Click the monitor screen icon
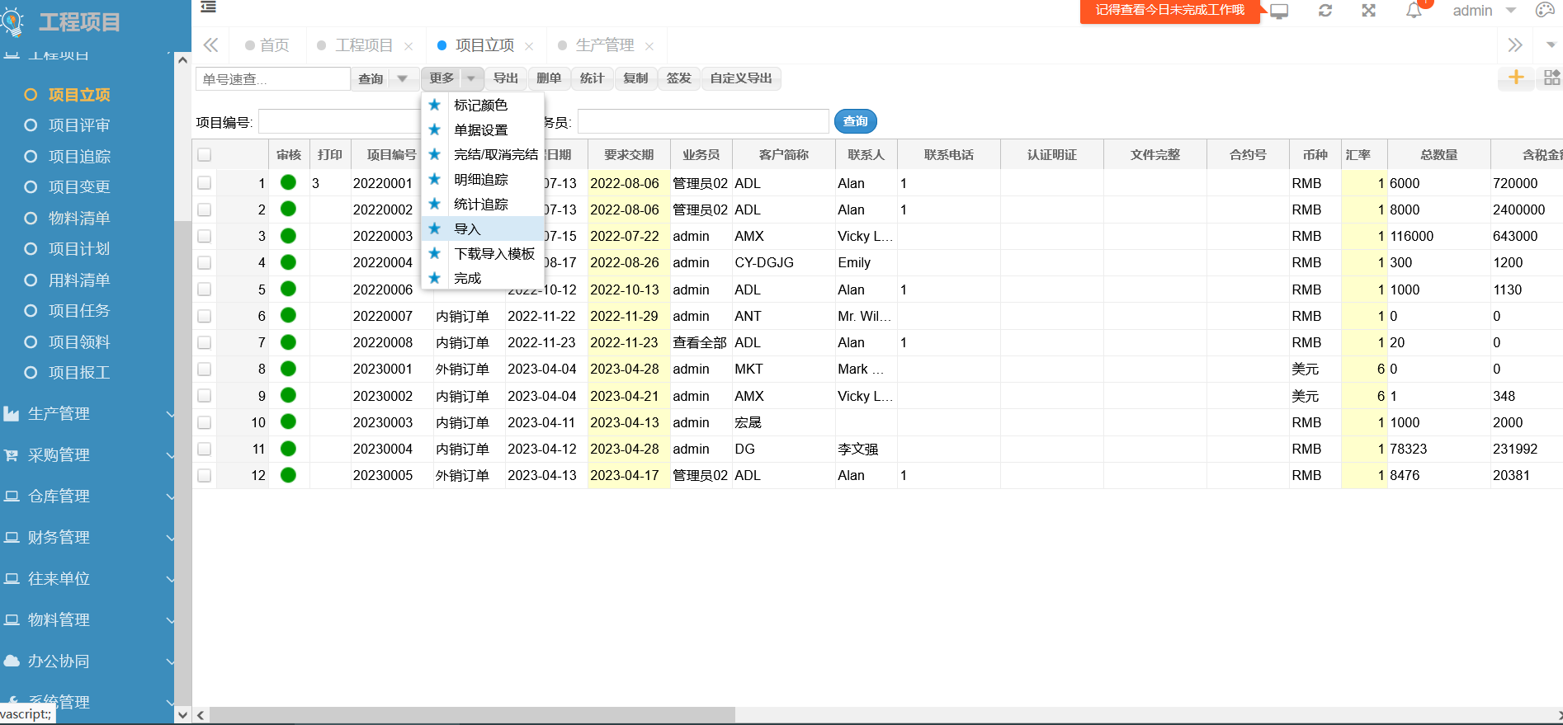Viewport: 1563px width, 725px height. pos(1279,12)
